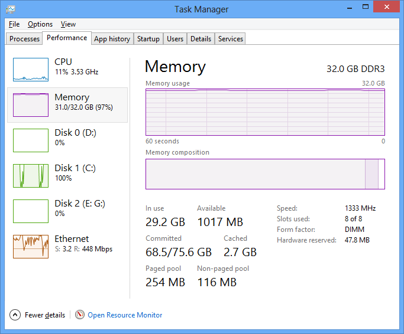Image resolution: width=404 pixels, height=334 pixels.
Task: Select the CPU usage graph thumbnail
Action: [x=31, y=69]
